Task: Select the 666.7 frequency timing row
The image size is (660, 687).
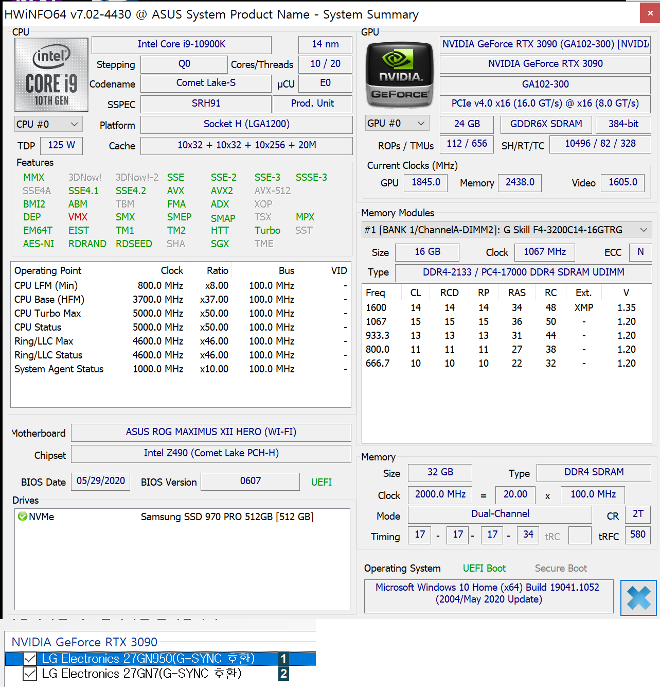Action: (507, 364)
